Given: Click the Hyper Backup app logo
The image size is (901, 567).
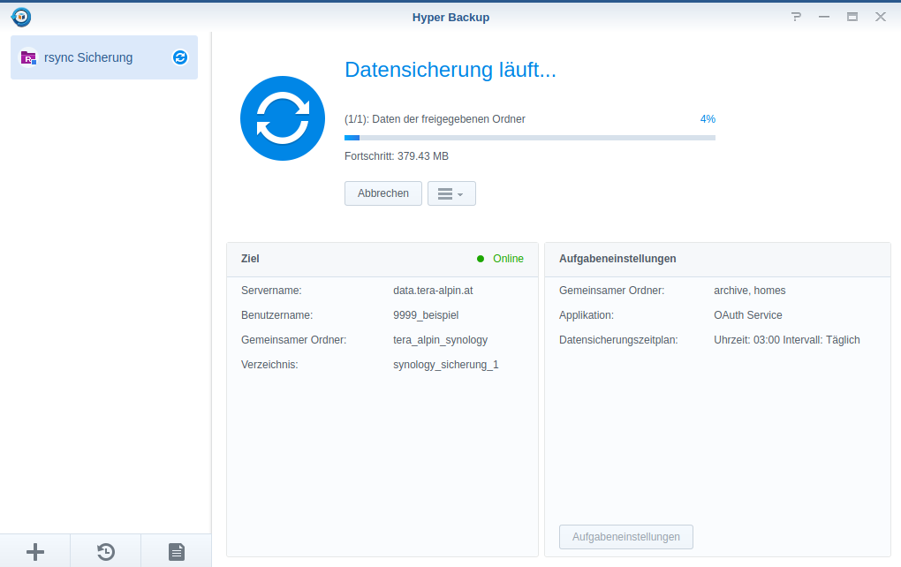Looking at the screenshot, I should 21,17.
